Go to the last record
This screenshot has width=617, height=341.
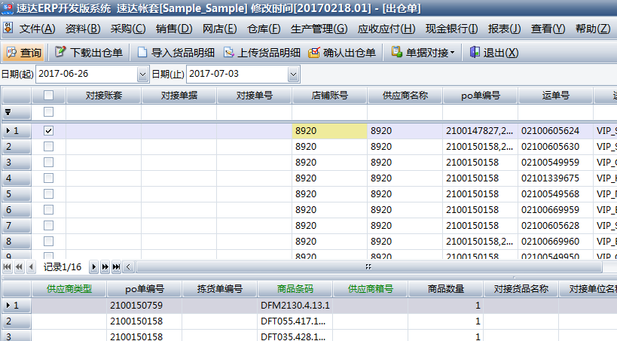[x=117, y=267]
